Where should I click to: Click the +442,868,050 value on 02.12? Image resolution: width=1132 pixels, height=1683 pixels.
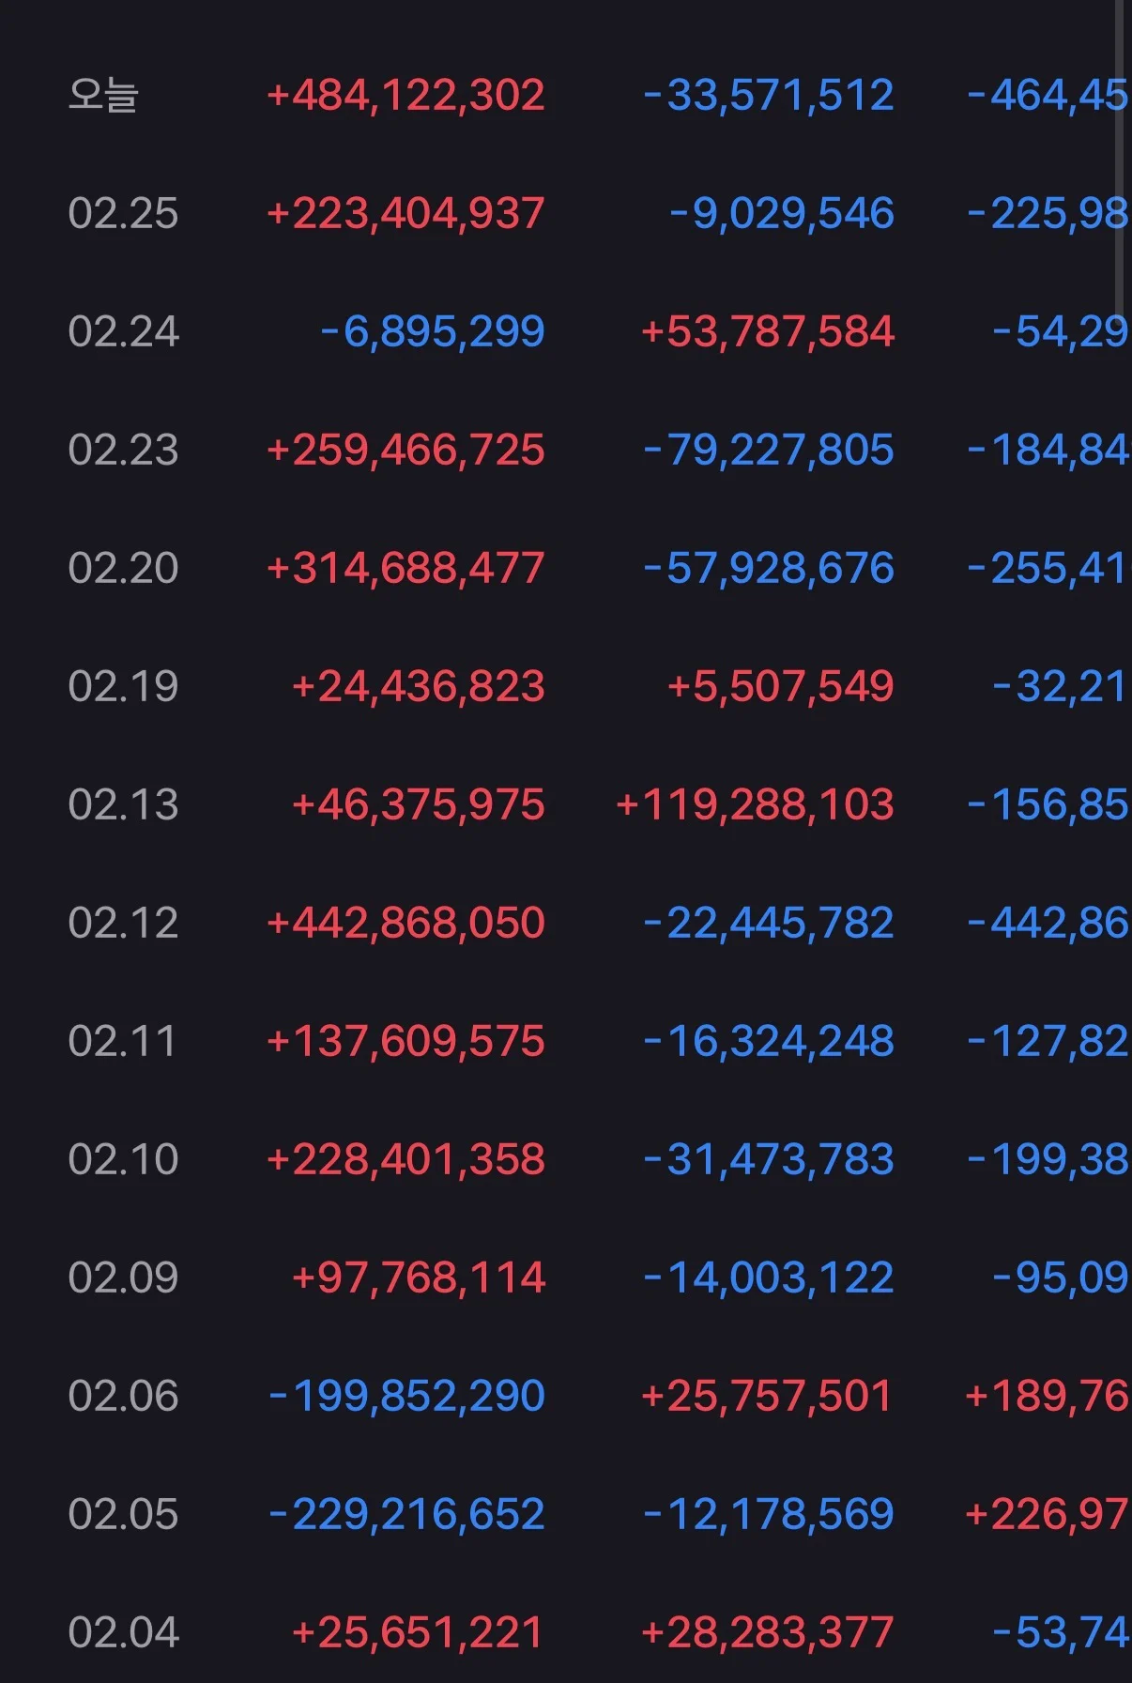405,923
